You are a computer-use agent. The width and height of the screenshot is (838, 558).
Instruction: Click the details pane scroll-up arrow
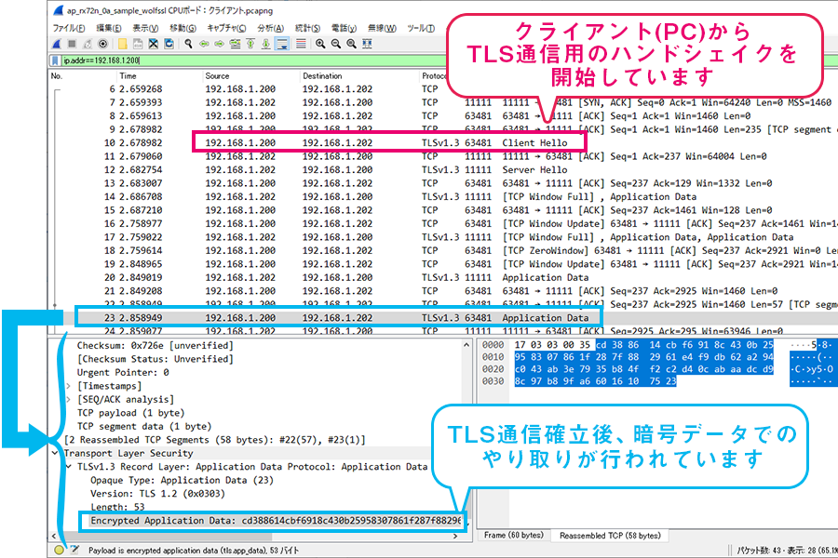pos(466,345)
